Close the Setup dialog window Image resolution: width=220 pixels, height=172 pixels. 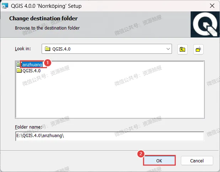(x=212, y=6)
